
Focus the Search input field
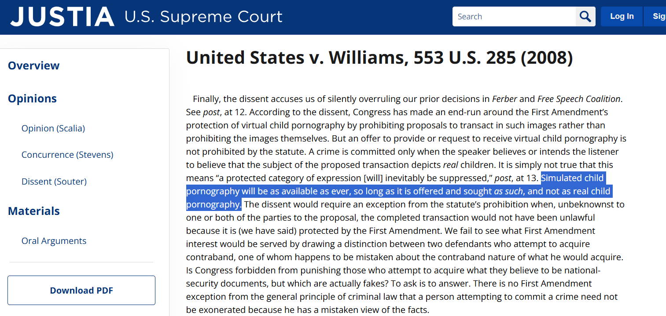pyautogui.click(x=514, y=17)
